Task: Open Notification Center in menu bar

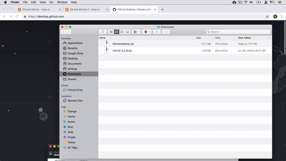Action: pos(279,2)
